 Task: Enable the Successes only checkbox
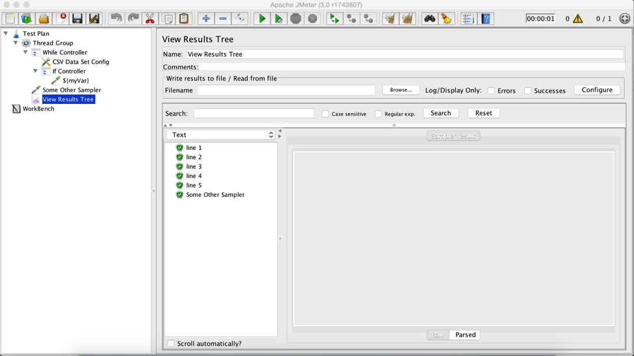pyautogui.click(x=527, y=90)
